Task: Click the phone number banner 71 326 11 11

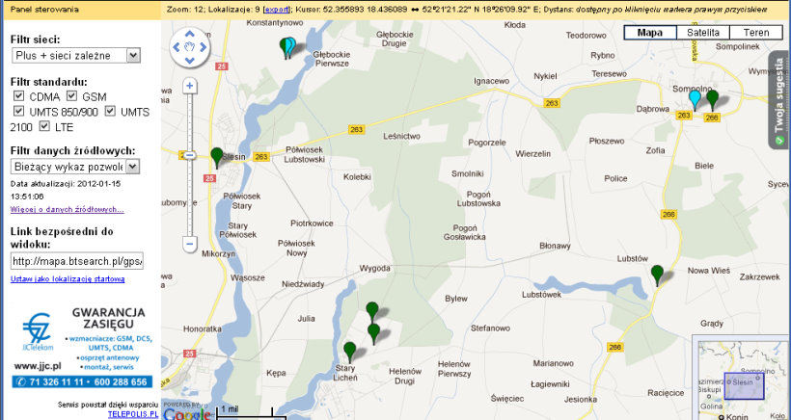Action: click(x=82, y=381)
